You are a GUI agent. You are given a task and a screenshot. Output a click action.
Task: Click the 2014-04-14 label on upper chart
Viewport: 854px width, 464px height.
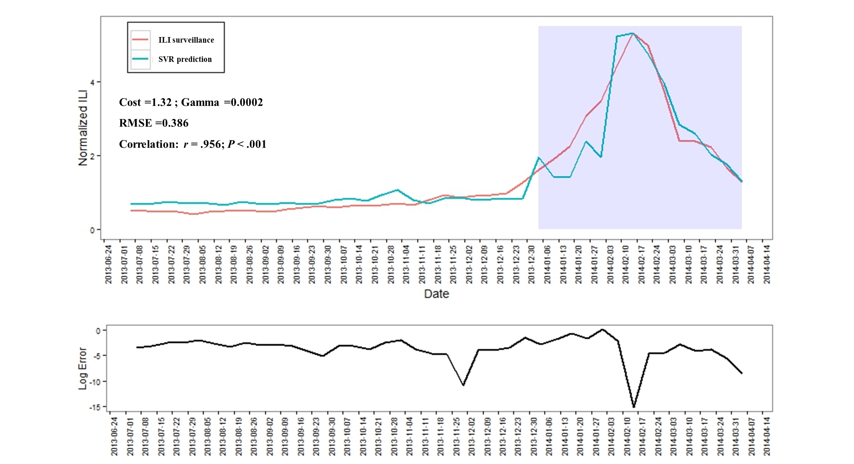767,264
